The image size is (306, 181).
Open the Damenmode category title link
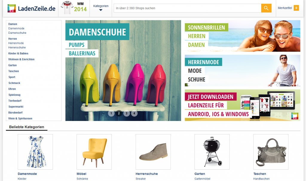[27, 174]
